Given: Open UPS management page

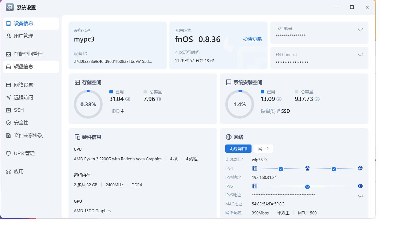Looking at the screenshot, I should click(x=24, y=154).
